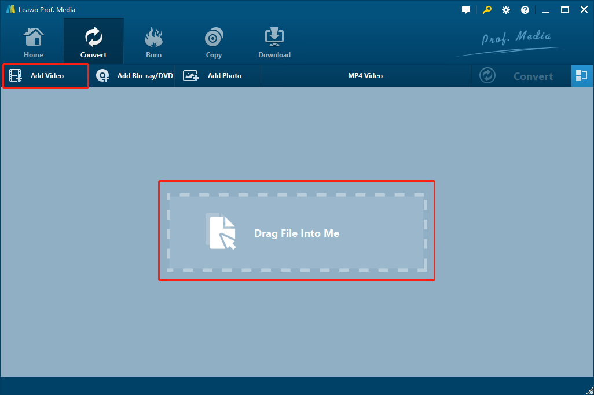Select the Convert tab
Viewport: 594px width, 395px height.
tap(93, 41)
